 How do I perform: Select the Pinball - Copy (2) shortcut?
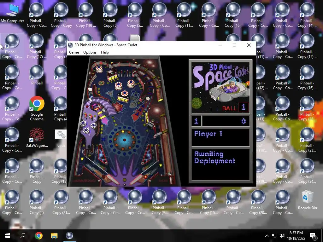point(37,202)
